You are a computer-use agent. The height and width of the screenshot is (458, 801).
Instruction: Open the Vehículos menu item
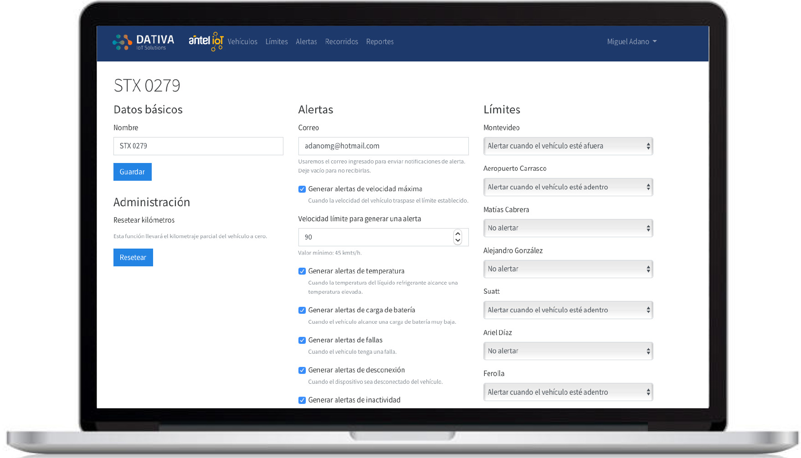coord(242,41)
